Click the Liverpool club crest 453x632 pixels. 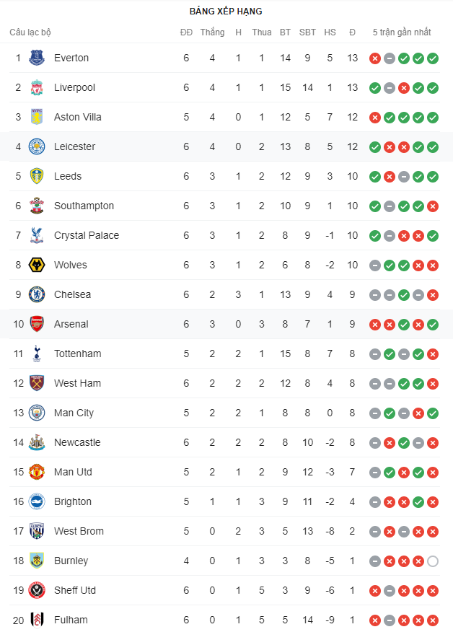coord(37,87)
